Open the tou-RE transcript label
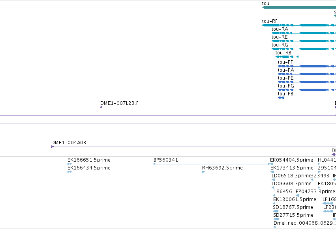Image resolution: width=336 pixels, height=229 pixels. pyautogui.click(x=280, y=37)
